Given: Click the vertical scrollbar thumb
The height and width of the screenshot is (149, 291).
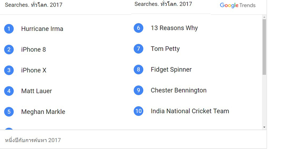Looking at the screenshot, I should [x=264, y=47].
